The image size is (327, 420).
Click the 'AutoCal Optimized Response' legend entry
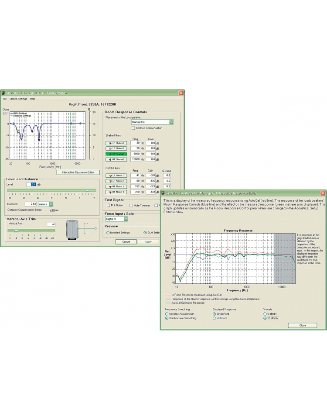coord(188,303)
